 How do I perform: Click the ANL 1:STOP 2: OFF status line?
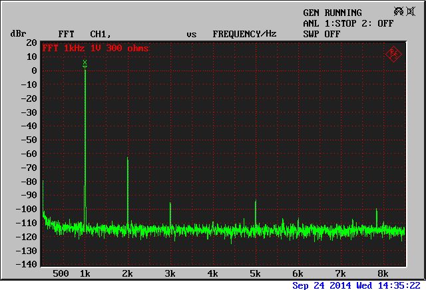tap(348, 24)
